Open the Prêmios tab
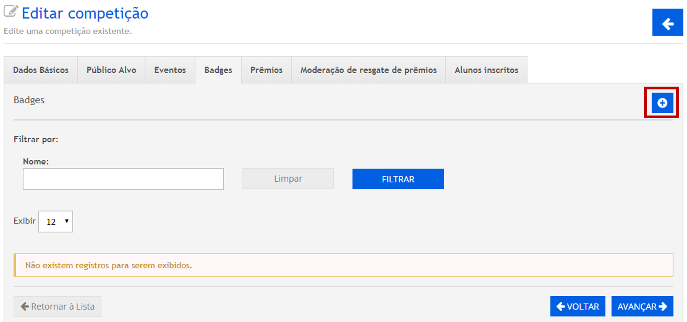Screen dimensions: 687x322 pos(266,70)
